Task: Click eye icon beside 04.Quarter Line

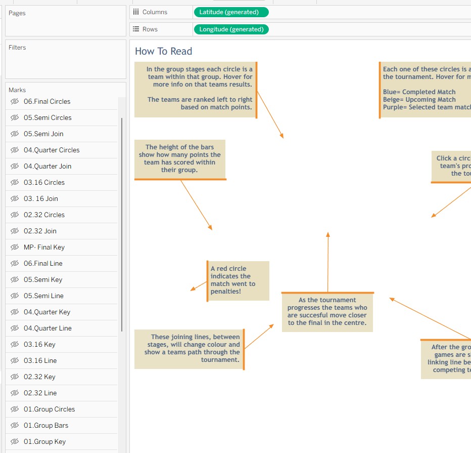Action: [15, 328]
